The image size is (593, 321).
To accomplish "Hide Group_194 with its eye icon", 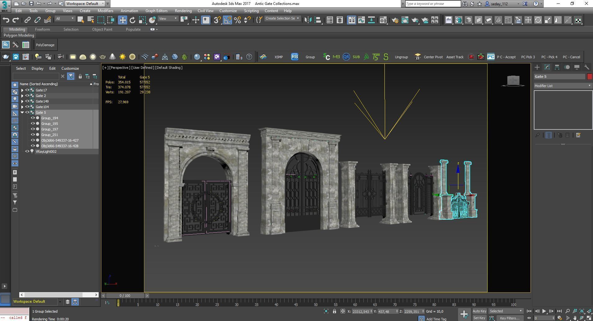I will click(33, 118).
